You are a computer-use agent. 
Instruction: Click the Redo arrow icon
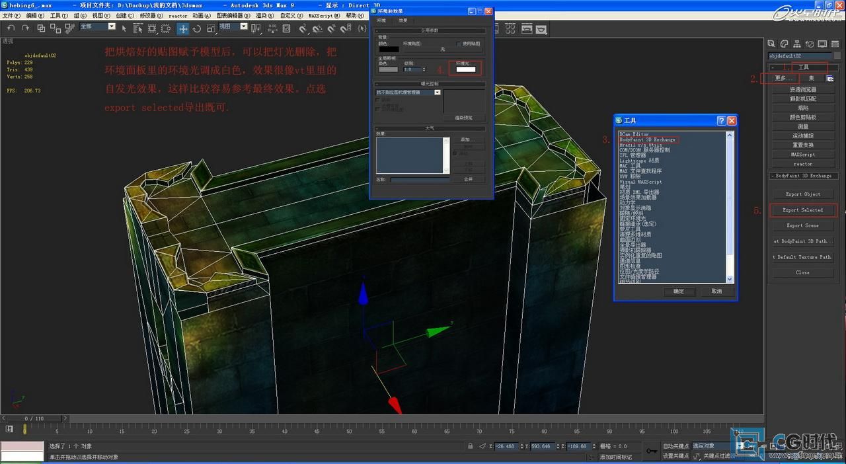point(25,28)
